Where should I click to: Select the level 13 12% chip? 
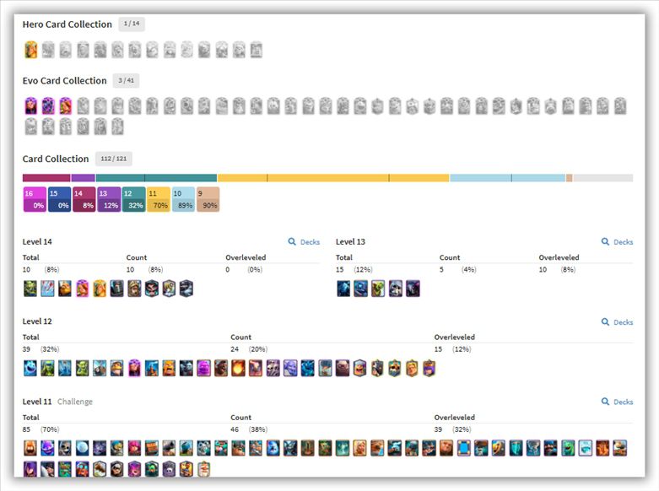[x=109, y=199]
